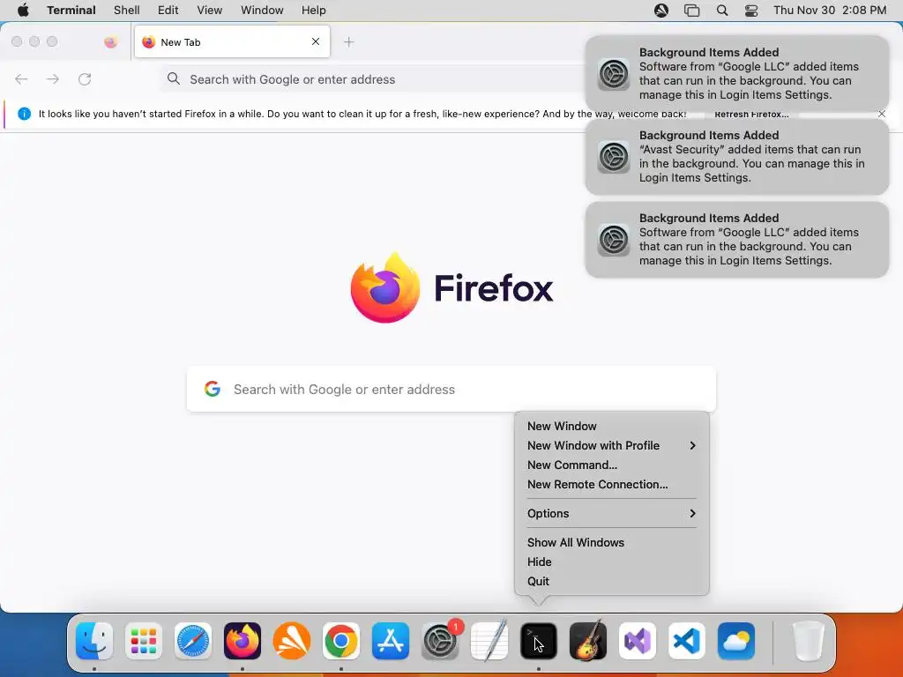Screen dimensions: 903x677
Task: Open Control Center in menu bar
Action: coord(751,10)
